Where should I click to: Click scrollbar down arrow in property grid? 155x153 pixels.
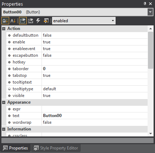coord(150,134)
